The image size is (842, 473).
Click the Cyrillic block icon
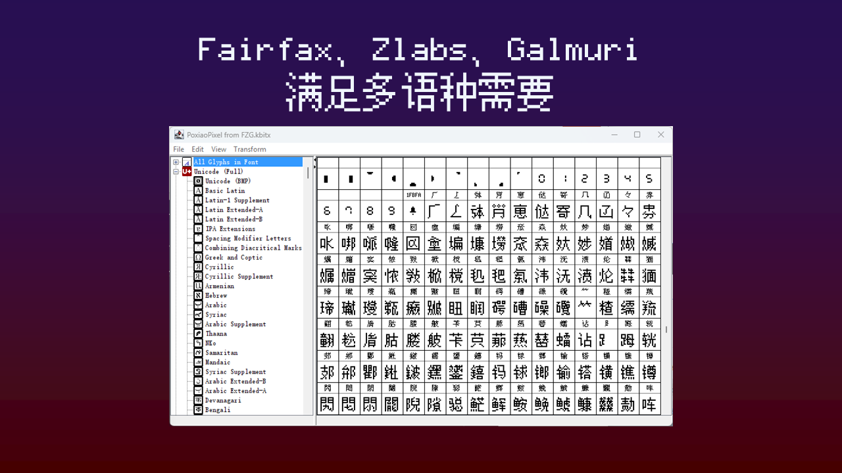tap(198, 267)
